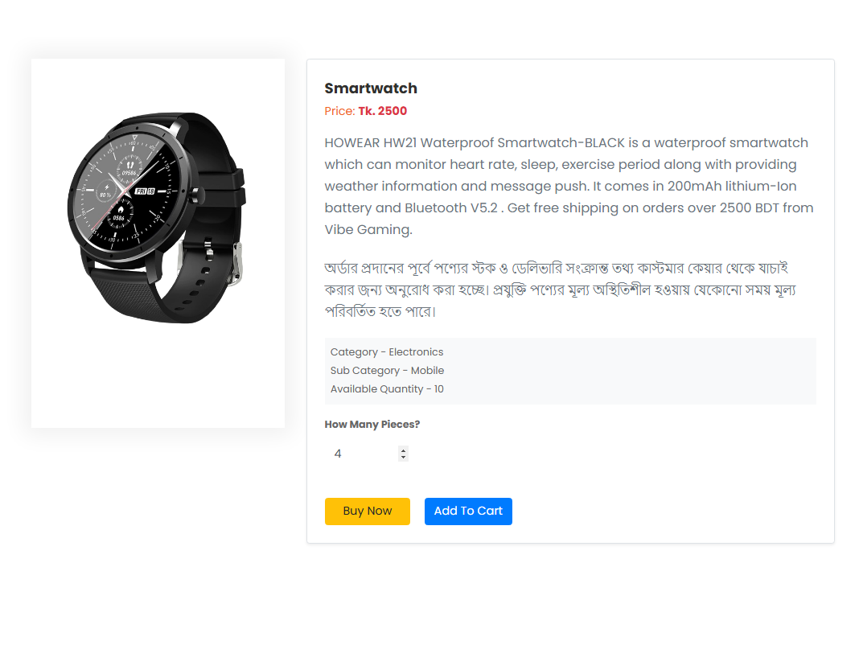859x645 pixels.
Task: Click the grey product details info box
Action: 570,371
